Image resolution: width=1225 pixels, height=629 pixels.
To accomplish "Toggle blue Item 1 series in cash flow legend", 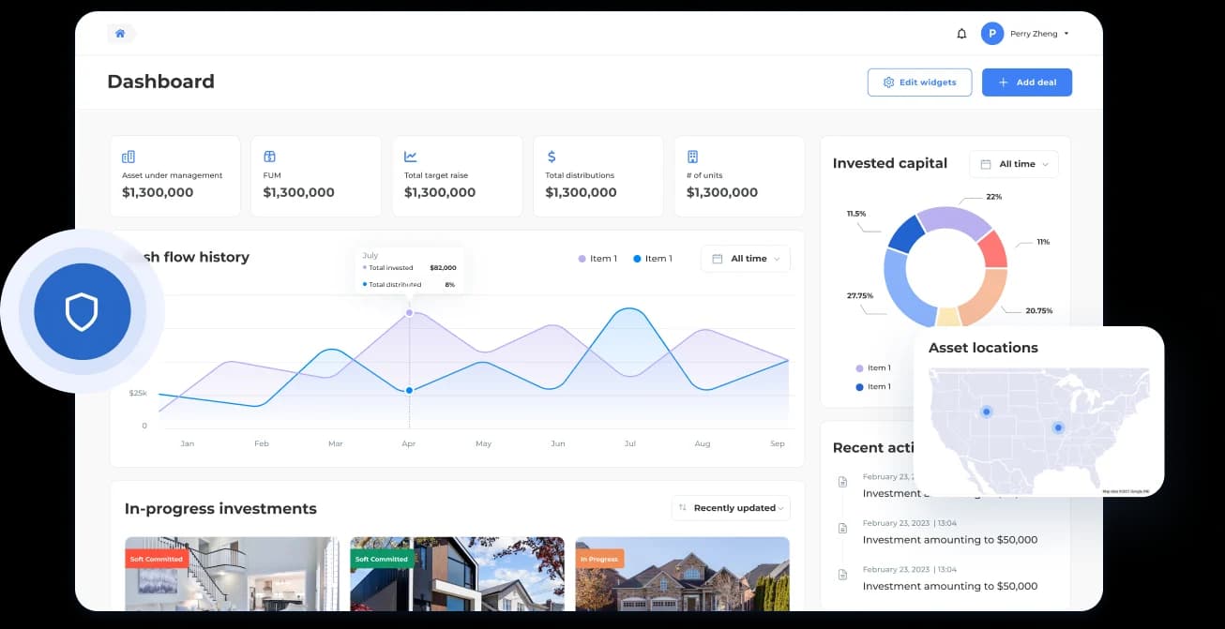I will 653,259.
